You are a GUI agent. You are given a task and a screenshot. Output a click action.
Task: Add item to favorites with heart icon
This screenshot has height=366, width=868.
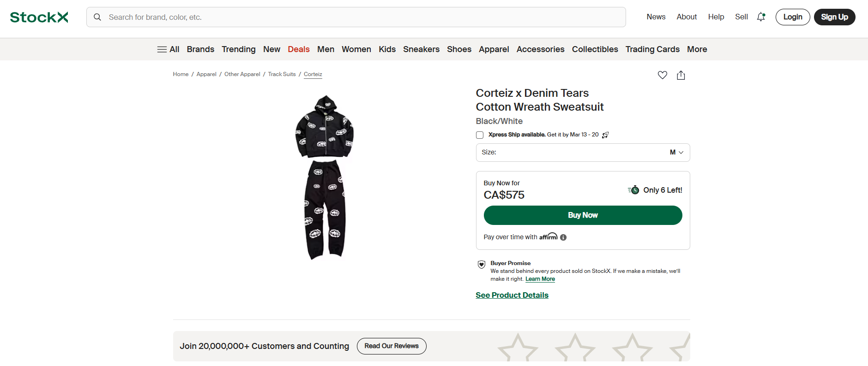663,75
